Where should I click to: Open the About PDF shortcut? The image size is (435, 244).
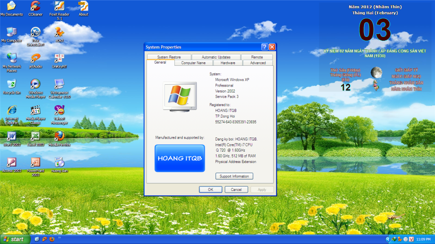83,9
